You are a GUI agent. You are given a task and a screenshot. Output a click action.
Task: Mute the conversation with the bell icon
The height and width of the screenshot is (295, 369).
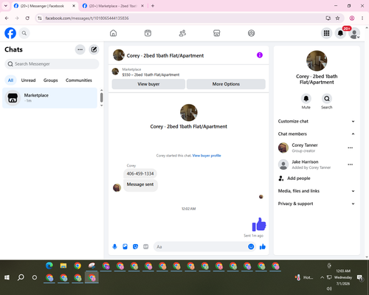coord(306,99)
